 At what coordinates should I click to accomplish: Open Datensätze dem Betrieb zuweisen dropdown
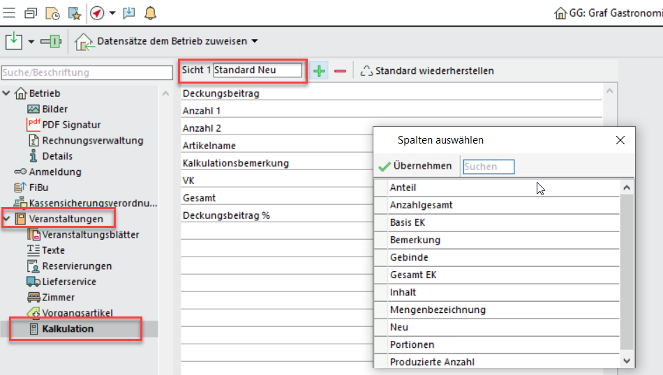pyautogui.click(x=254, y=41)
